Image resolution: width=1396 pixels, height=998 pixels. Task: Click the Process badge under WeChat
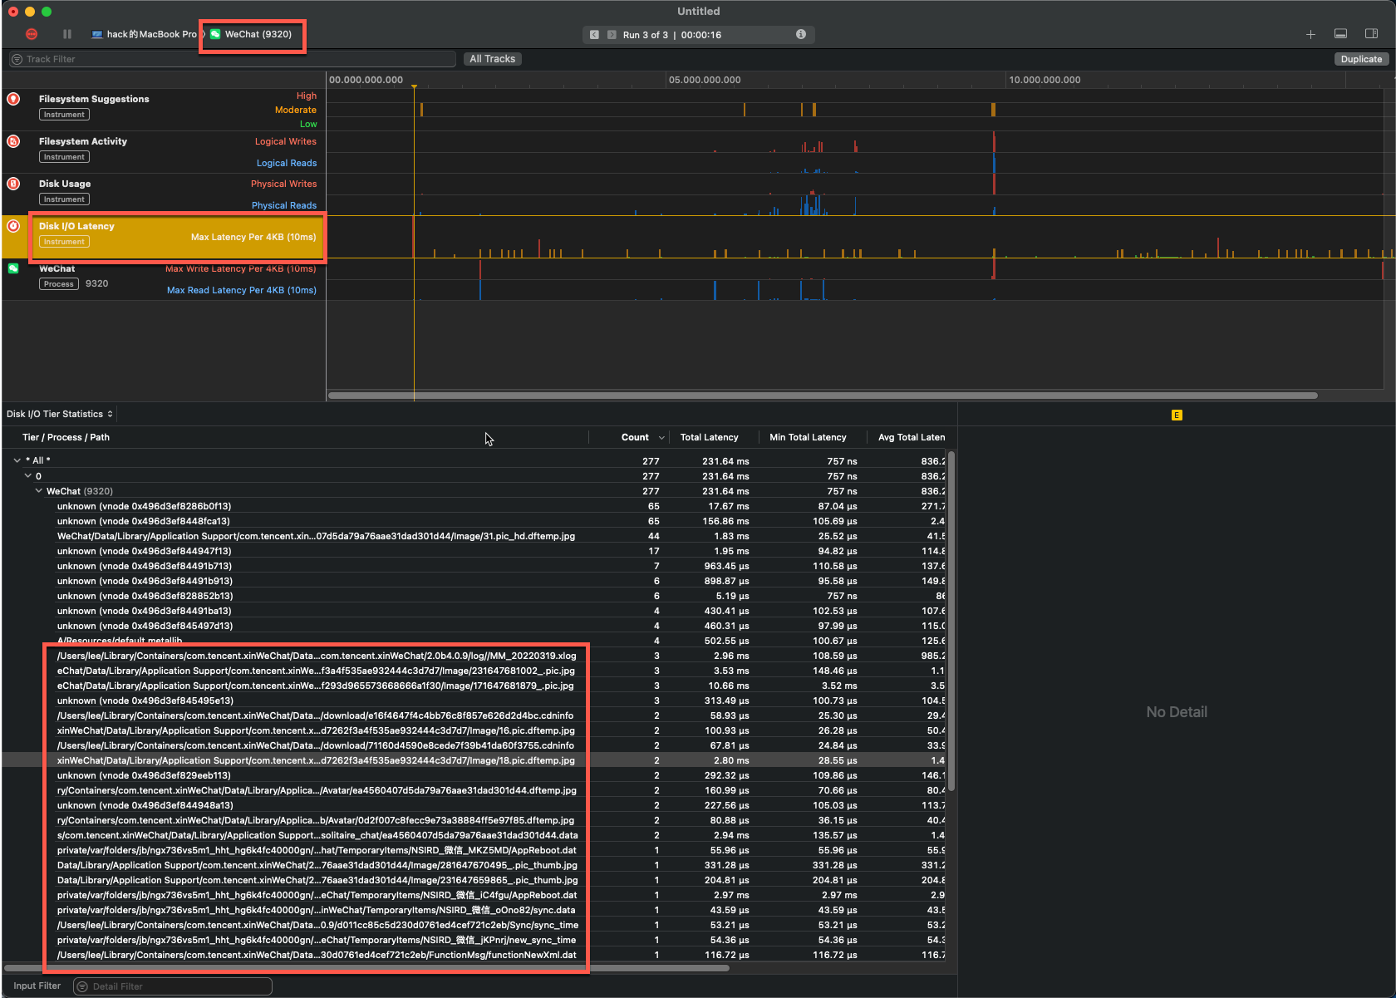(59, 284)
